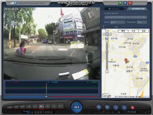Zoom out on the map
The width and height of the screenshot is (153, 115).
coord(107,71)
